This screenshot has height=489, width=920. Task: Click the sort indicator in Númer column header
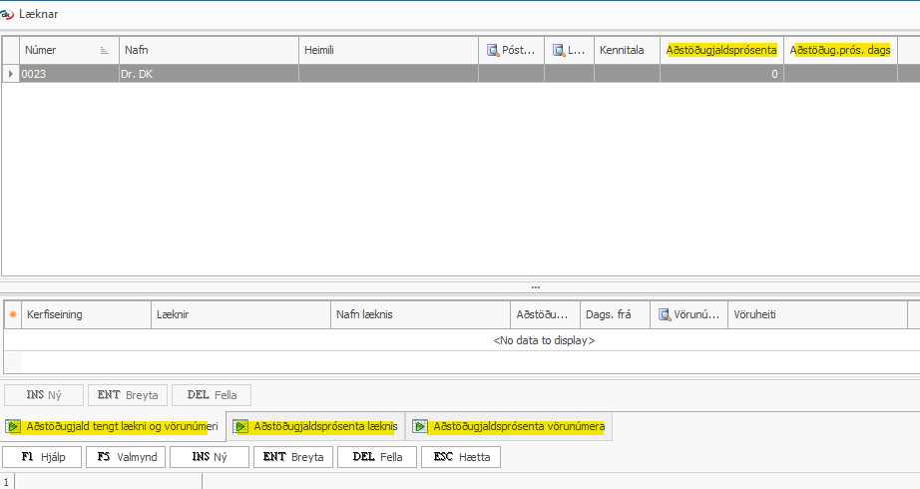(105, 50)
